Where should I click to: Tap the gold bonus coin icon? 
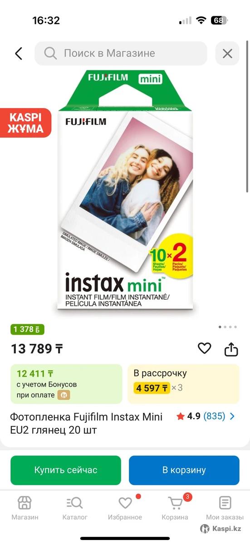pyautogui.click(x=64, y=395)
